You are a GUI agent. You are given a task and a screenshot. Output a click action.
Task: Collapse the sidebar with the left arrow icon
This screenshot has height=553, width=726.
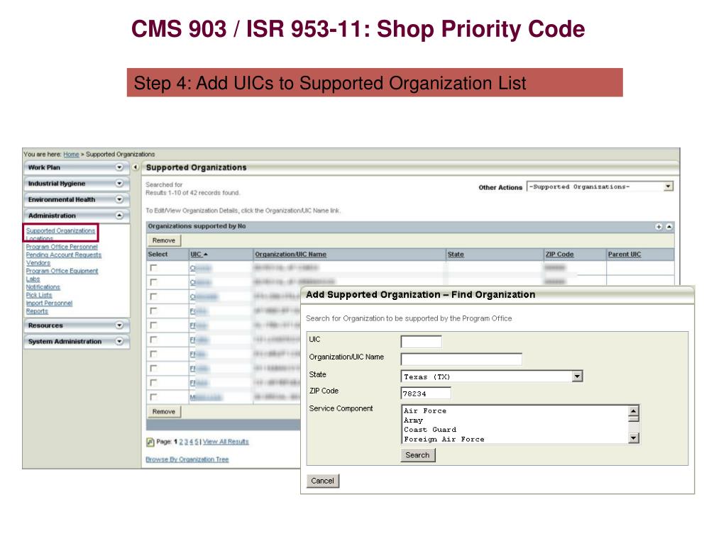click(x=136, y=167)
